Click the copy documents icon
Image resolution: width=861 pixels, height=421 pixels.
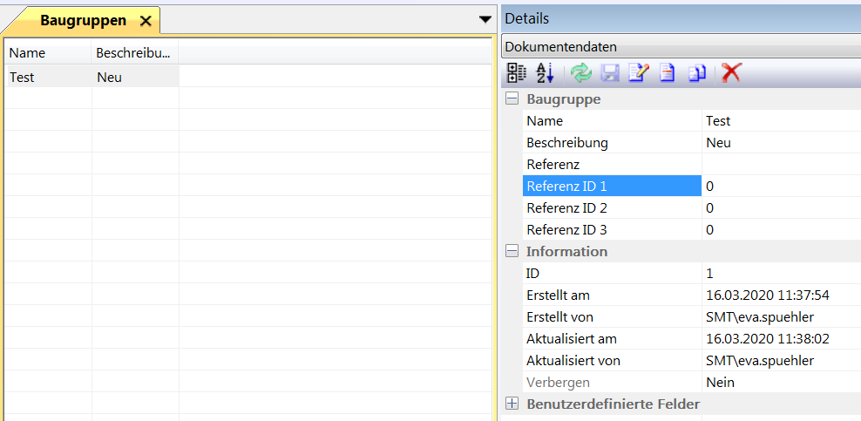[696, 73]
